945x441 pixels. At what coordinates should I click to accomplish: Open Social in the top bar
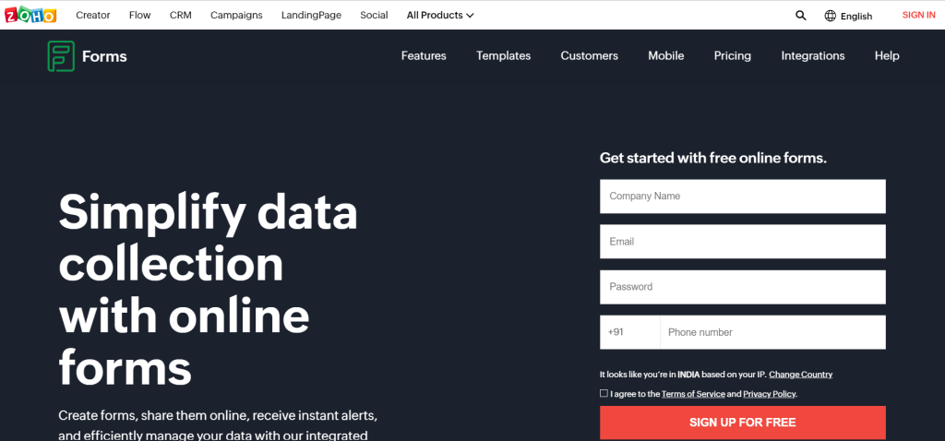pos(375,15)
